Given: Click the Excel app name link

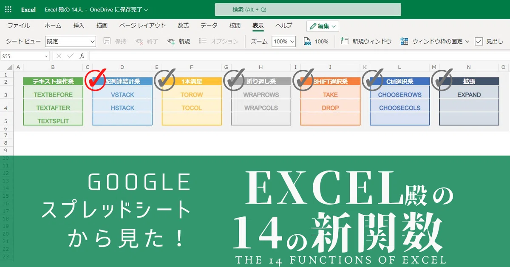Looking at the screenshot, I should point(28,9).
